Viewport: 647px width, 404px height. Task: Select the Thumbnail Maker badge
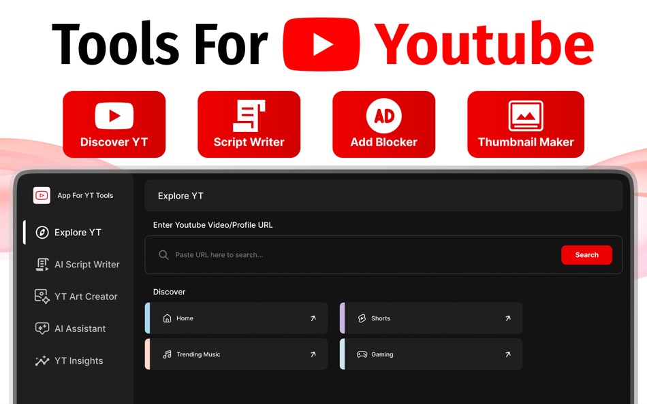(x=525, y=124)
